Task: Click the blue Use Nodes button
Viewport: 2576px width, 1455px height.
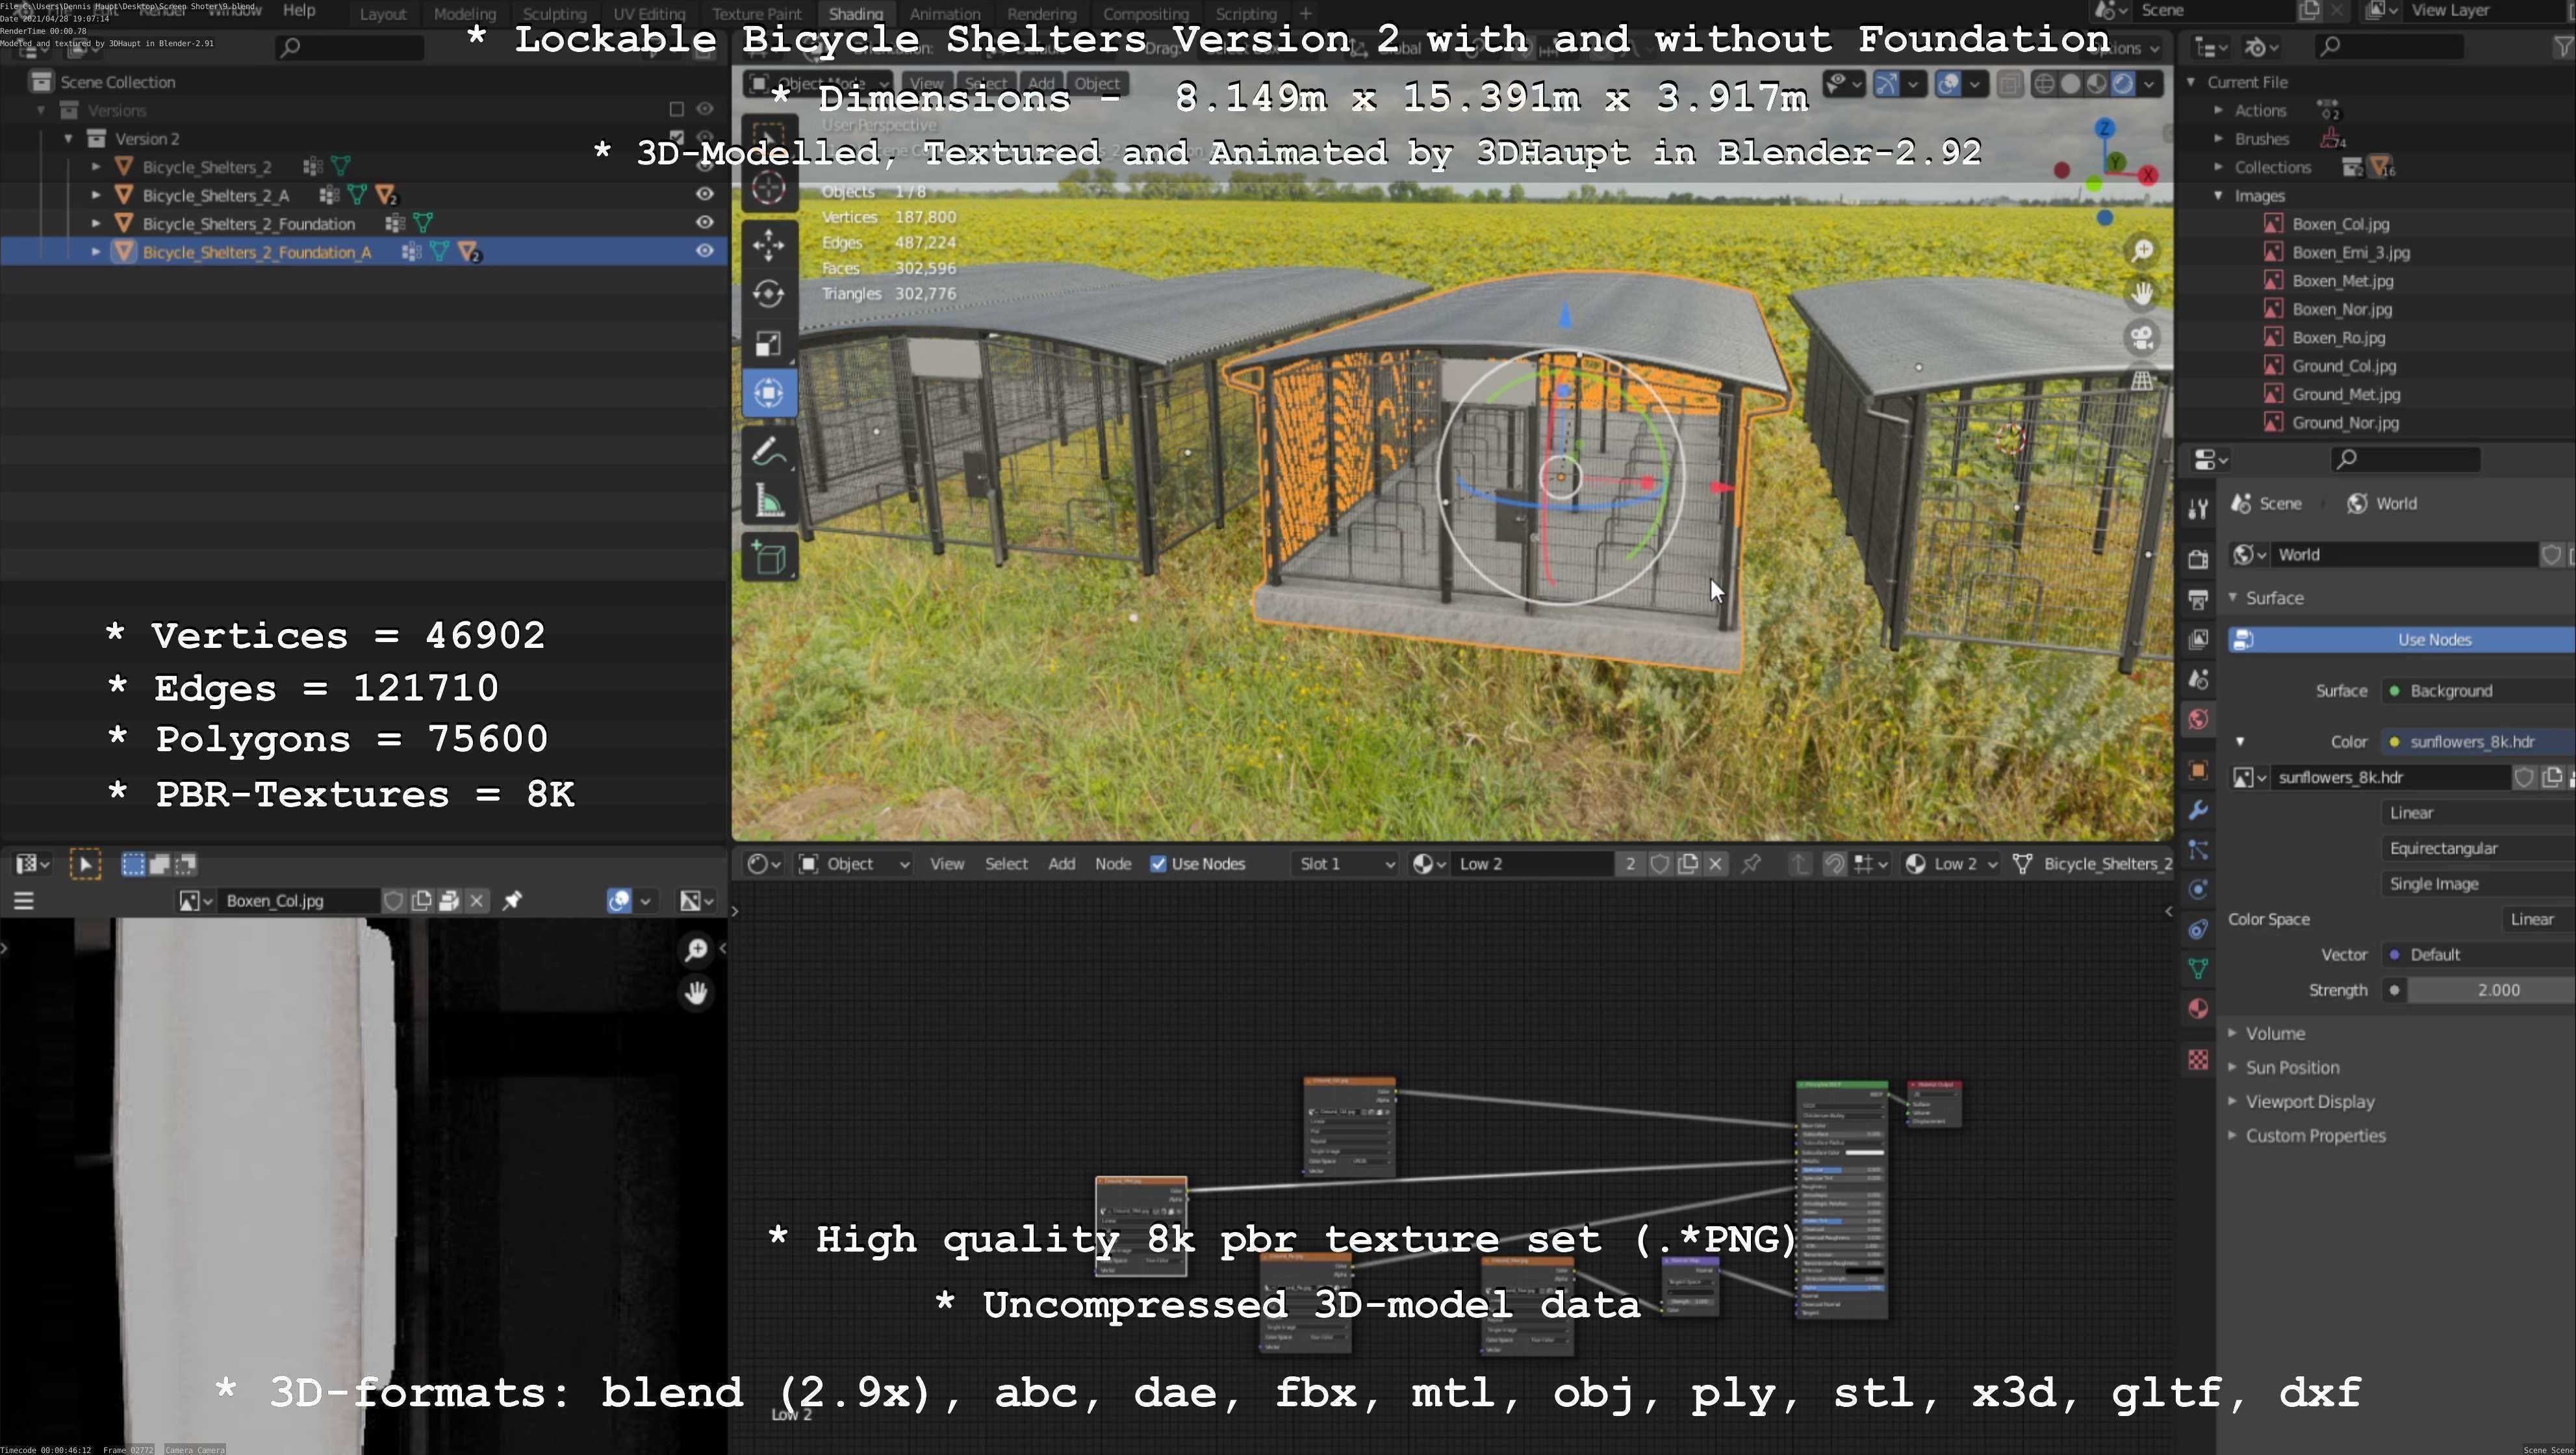Action: pos(2433,640)
